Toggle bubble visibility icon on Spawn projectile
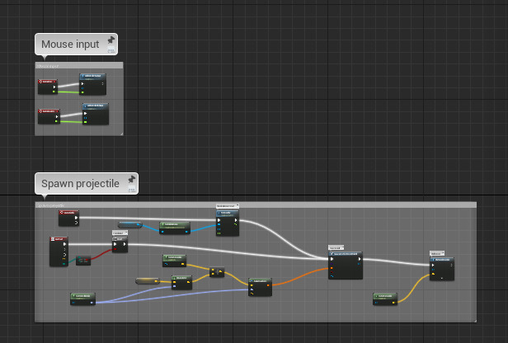This screenshot has width=508, height=343. [x=131, y=189]
